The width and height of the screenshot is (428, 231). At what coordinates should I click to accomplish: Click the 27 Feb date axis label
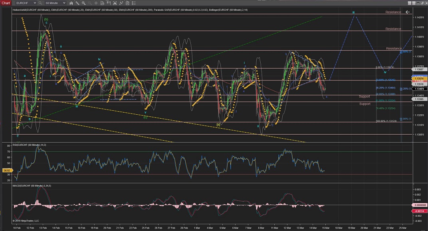(x=171, y=228)
